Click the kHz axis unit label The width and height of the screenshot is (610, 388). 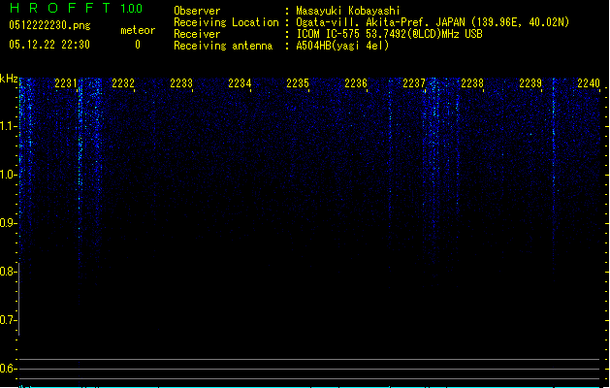click(x=9, y=79)
